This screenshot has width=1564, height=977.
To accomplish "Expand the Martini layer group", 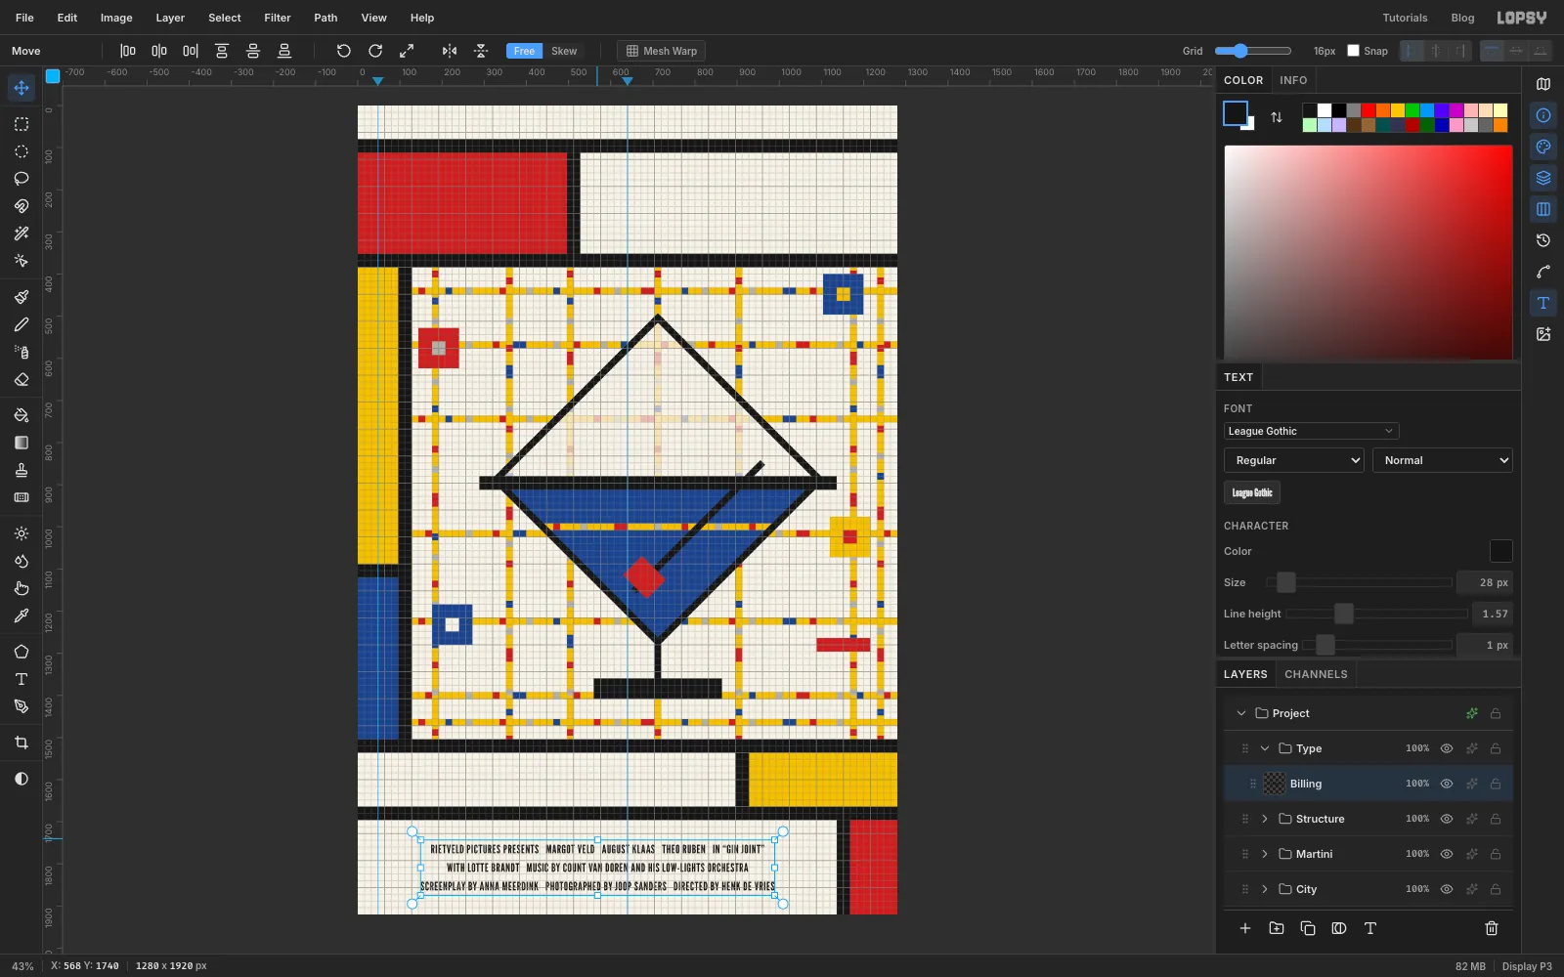I will [x=1265, y=854].
